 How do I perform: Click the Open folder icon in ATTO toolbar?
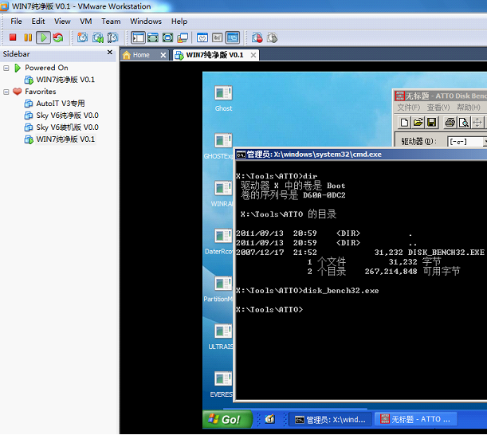pyautogui.click(x=418, y=123)
